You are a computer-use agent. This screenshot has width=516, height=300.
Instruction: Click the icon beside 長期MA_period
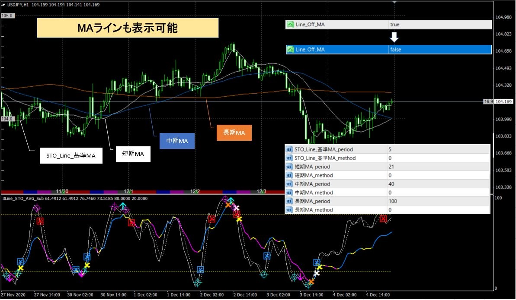289,201
